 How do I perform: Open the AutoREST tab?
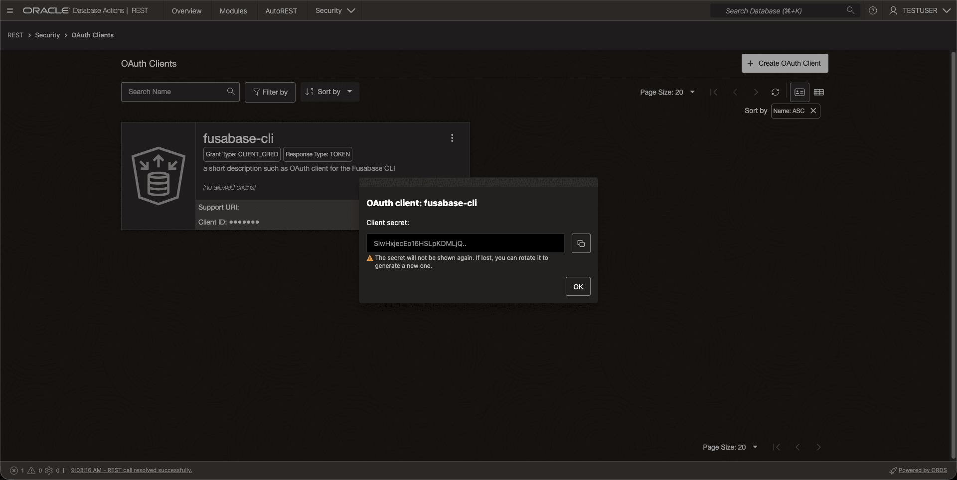(281, 10)
